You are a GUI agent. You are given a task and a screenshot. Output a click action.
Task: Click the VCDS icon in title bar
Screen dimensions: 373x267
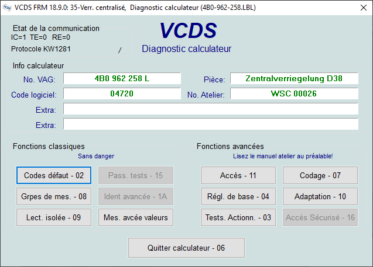pos(6,8)
